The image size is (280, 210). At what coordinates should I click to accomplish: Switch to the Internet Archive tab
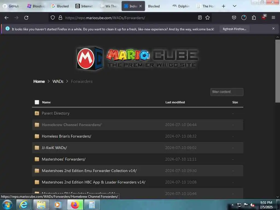click(x=84, y=6)
